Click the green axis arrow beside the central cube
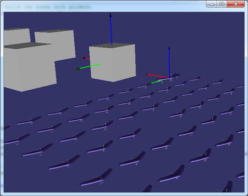 pos(88,67)
